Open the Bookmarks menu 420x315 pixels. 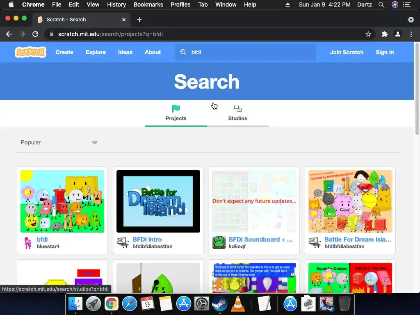pos(148,5)
